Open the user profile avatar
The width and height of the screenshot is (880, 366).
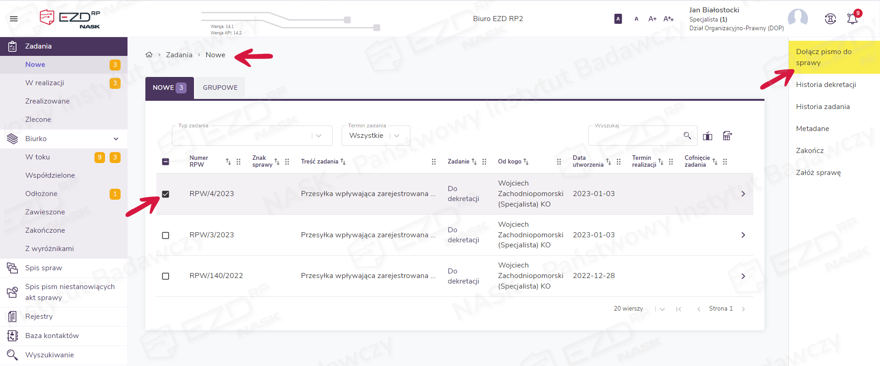tap(797, 18)
